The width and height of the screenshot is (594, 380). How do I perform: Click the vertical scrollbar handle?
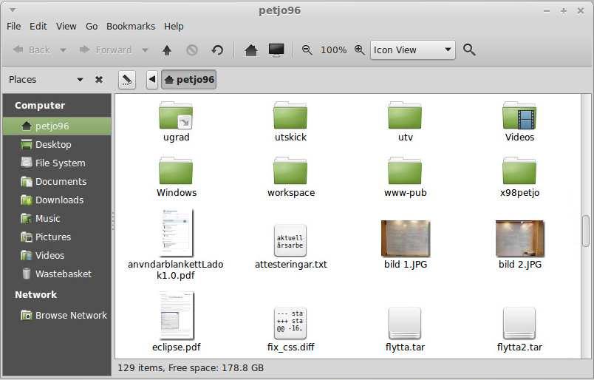tap(586, 231)
